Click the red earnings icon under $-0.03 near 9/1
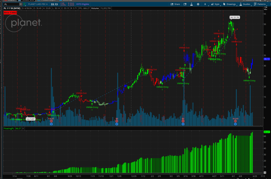 tap(51, 121)
